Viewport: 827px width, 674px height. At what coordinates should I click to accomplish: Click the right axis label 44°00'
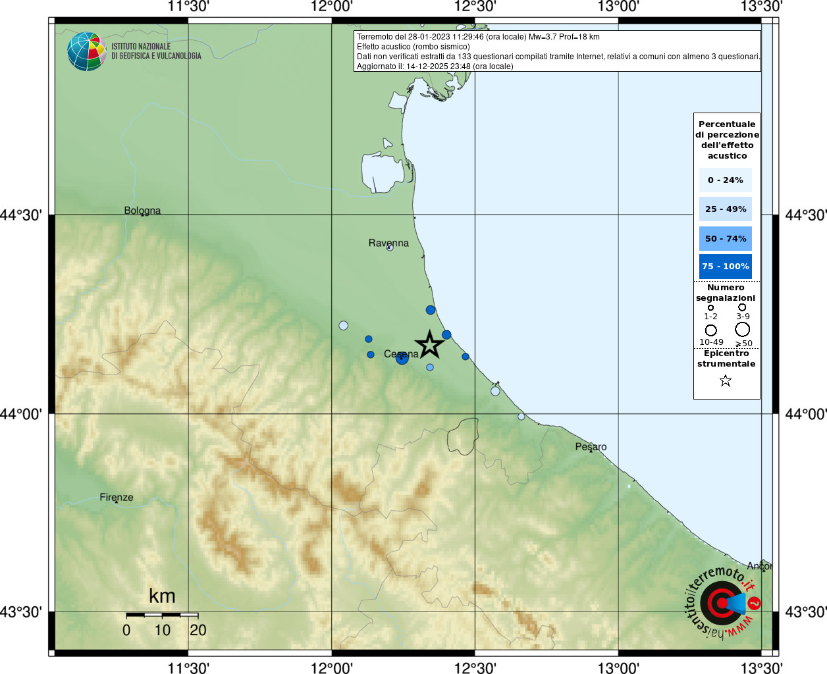[x=806, y=414]
